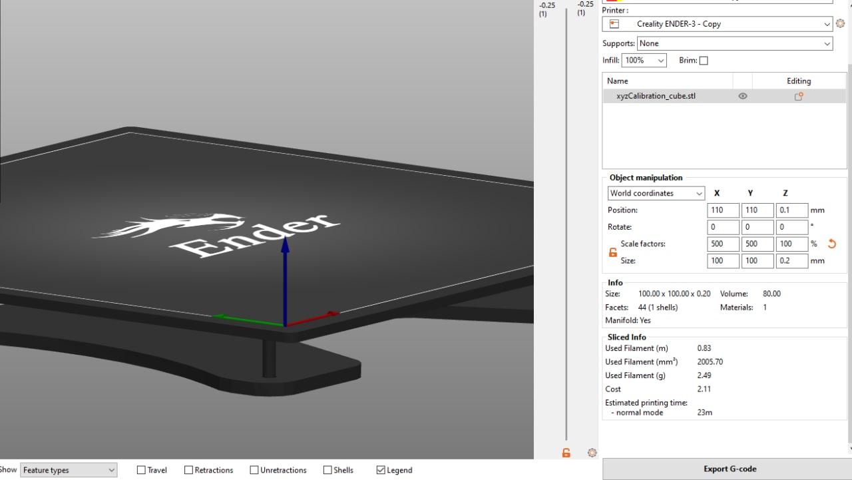This screenshot has width=852, height=480.
Task: Open layer slider settings gear icon
Action: pyautogui.click(x=592, y=453)
